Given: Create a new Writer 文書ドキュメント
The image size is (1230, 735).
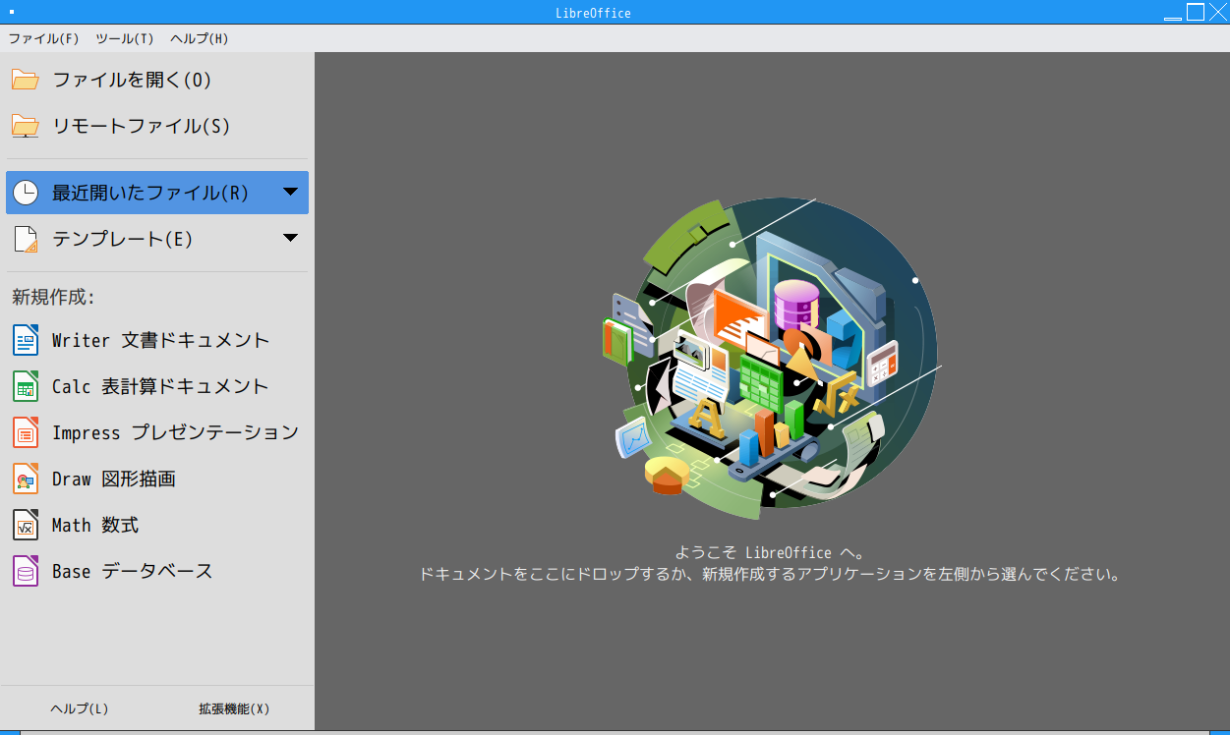Looking at the screenshot, I should pos(157,340).
